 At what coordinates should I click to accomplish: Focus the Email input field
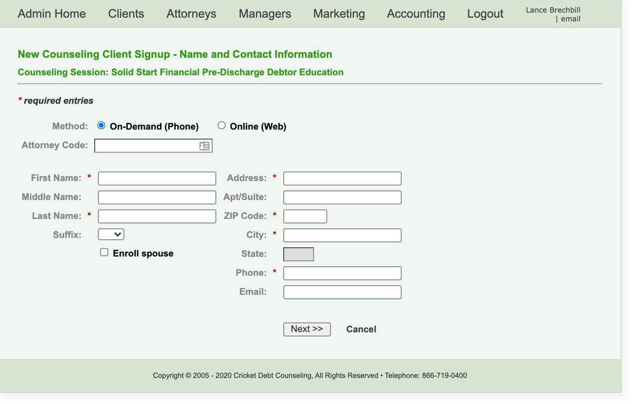[x=342, y=292]
